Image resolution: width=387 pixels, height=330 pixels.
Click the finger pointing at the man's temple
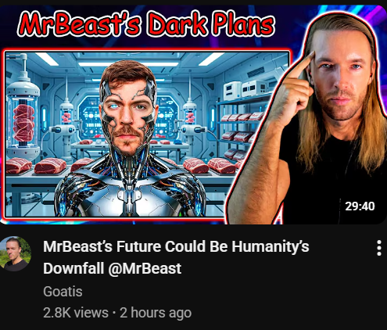coord(303,65)
